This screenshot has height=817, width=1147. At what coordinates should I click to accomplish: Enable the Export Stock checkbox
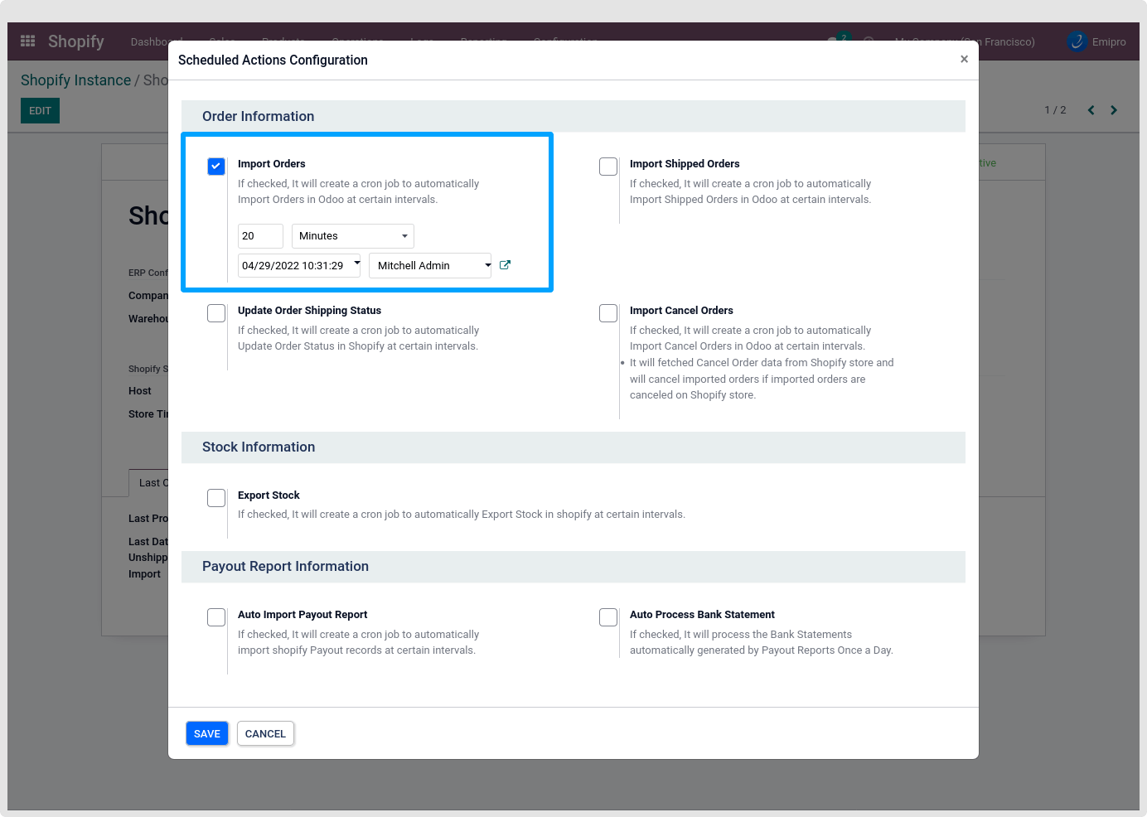tap(216, 498)
